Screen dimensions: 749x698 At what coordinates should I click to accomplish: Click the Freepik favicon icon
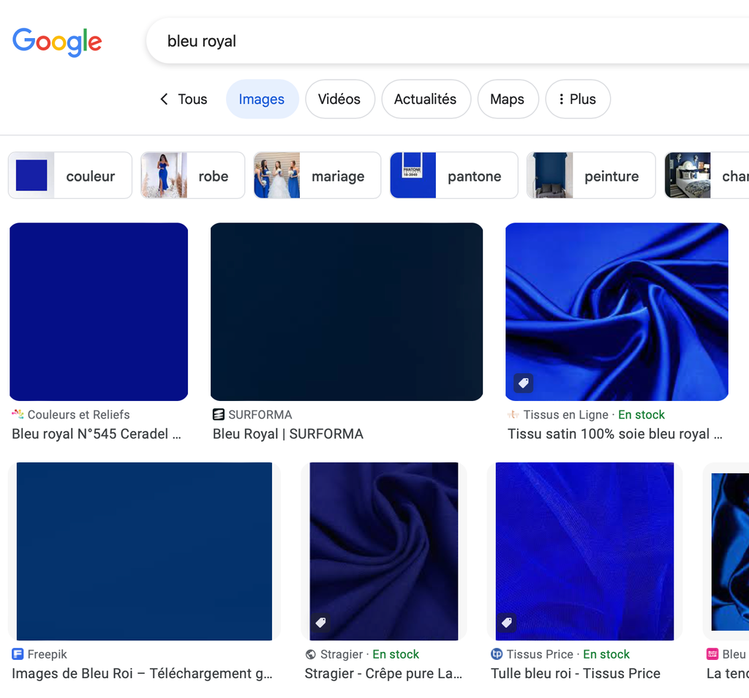[x=18, y=654]
